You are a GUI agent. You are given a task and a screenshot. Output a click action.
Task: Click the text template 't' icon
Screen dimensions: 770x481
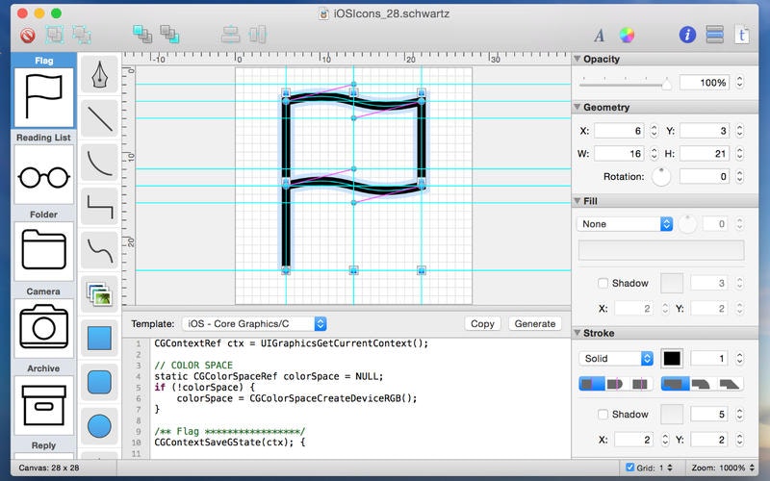[x=742, y=36]
